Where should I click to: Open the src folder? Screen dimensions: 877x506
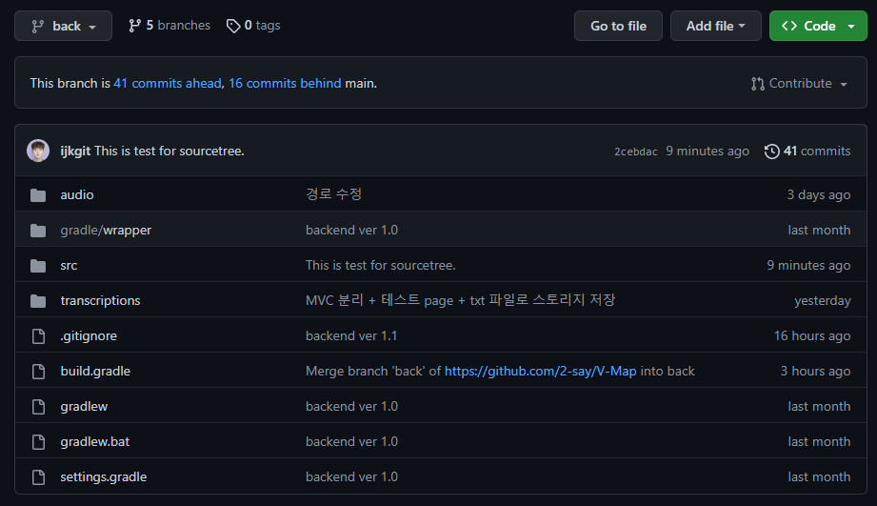[x=69, y=265]
